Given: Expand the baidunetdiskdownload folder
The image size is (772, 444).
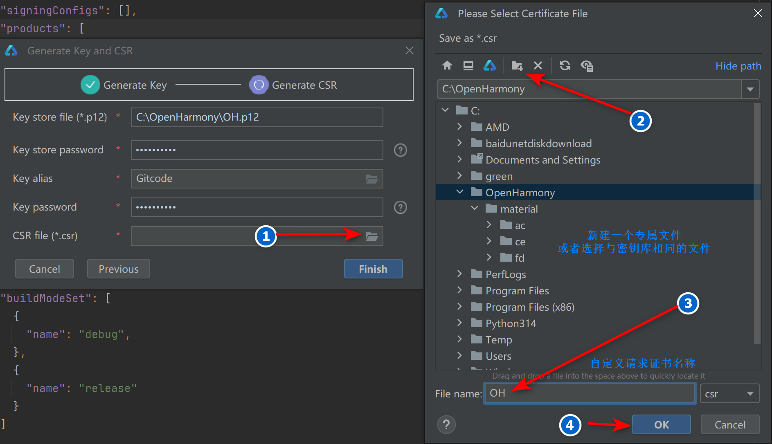Looking at the screenshot, I should (459, 143).
